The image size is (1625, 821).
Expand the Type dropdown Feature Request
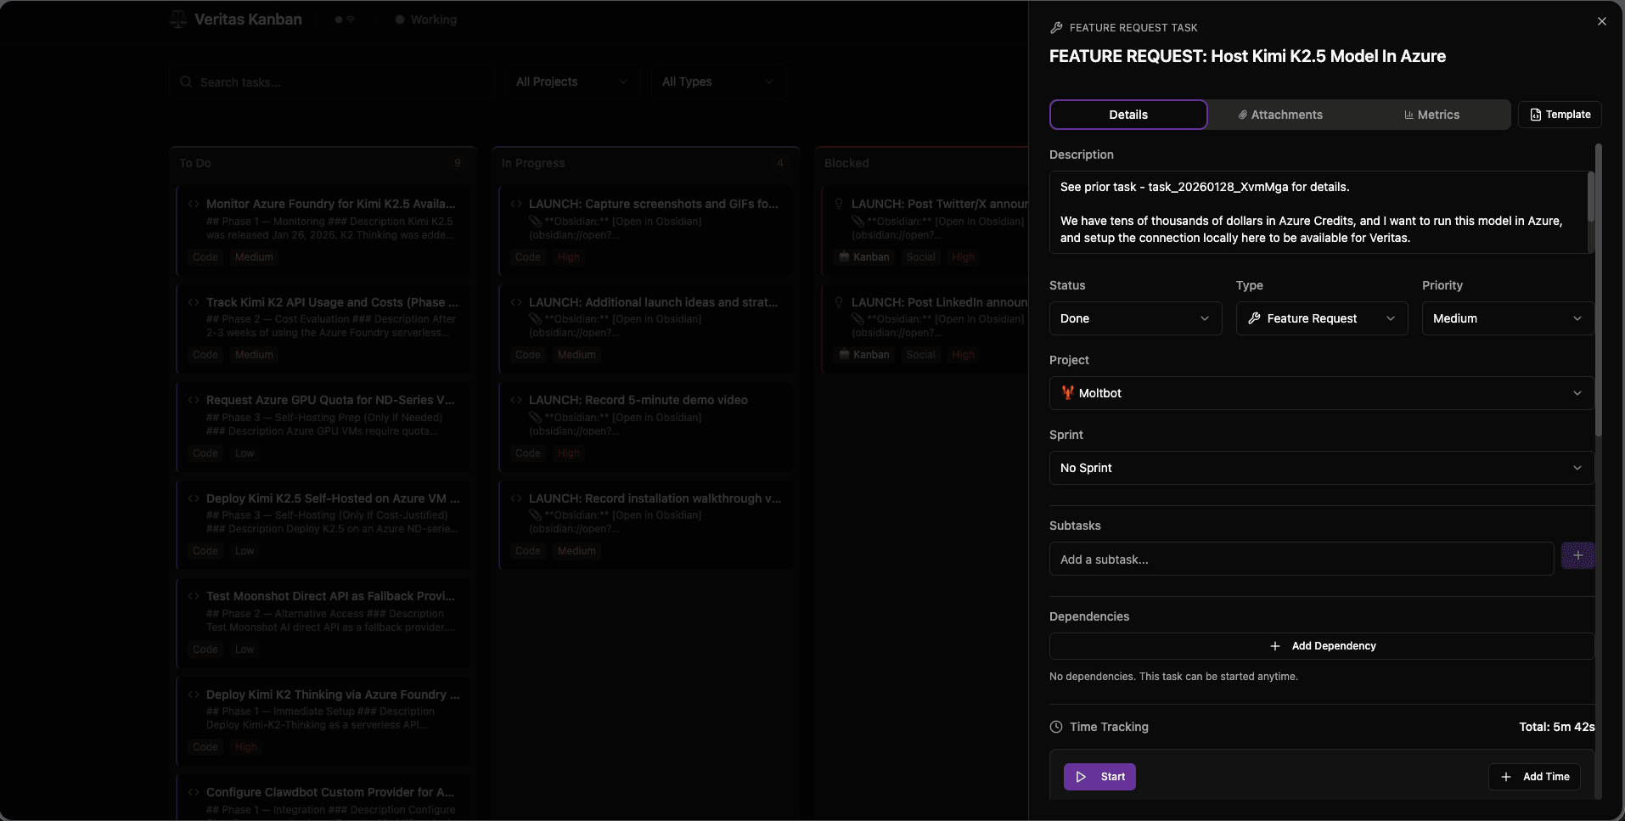click(1321, 318)
